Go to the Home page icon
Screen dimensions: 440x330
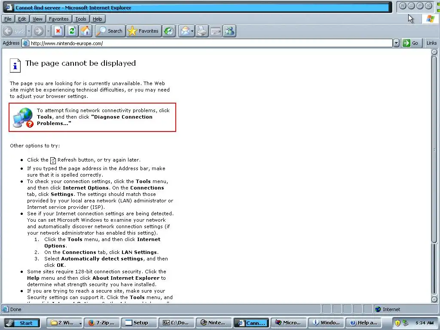[86, 31]
